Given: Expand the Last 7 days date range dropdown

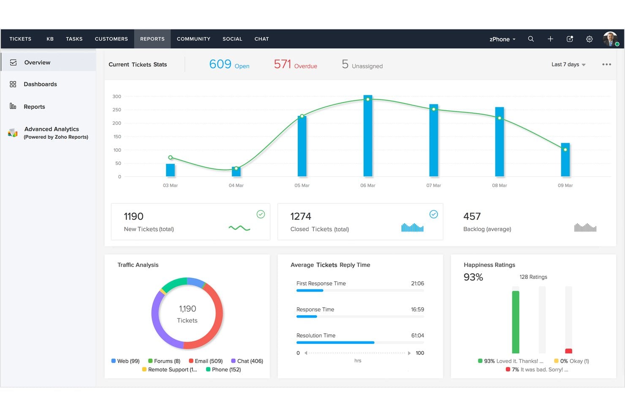Looking at the screenshot, I should coord(568,64).
